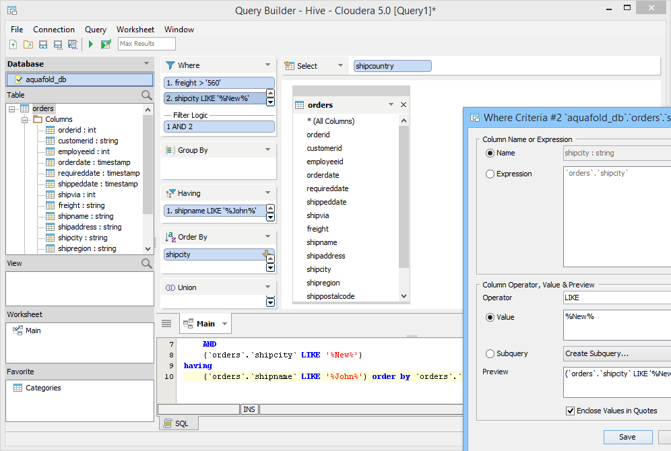Screen dimensions: 671x451
Task: Click the Operator field showing LIKE
Action: tap(617, 298)
